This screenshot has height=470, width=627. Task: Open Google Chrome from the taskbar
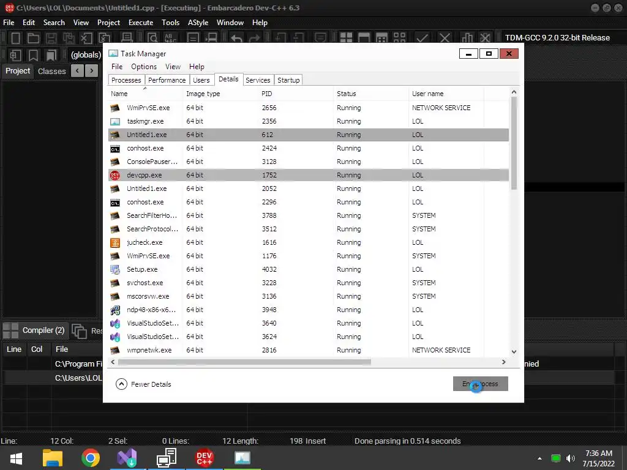pos(91,458)
